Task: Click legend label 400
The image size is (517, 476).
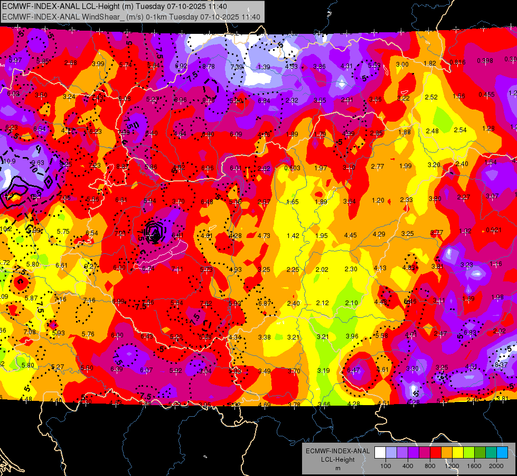Action: [408, 466]
